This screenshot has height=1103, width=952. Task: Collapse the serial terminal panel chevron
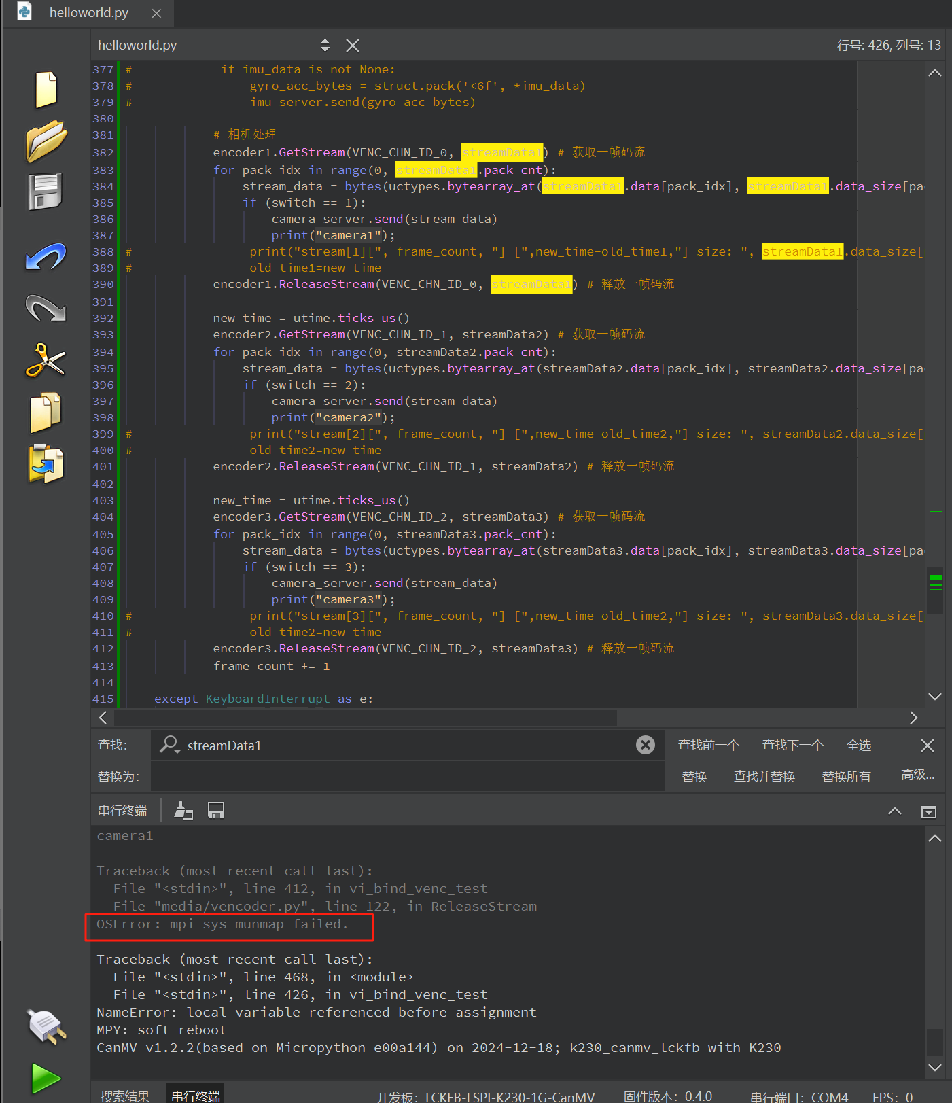pyautogui.click(x=895, y=811)
